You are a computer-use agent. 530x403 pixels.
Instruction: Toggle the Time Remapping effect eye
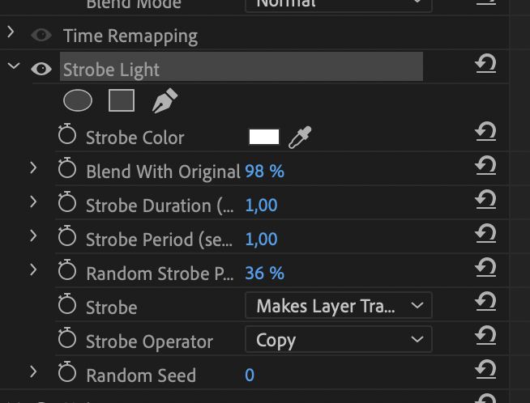click(41, 35)
